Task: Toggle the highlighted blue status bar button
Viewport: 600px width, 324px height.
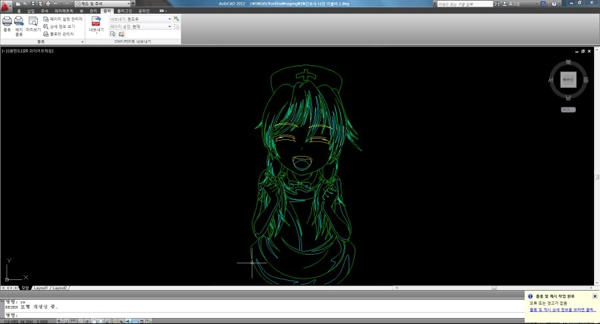Action: [x=134, y=321]
